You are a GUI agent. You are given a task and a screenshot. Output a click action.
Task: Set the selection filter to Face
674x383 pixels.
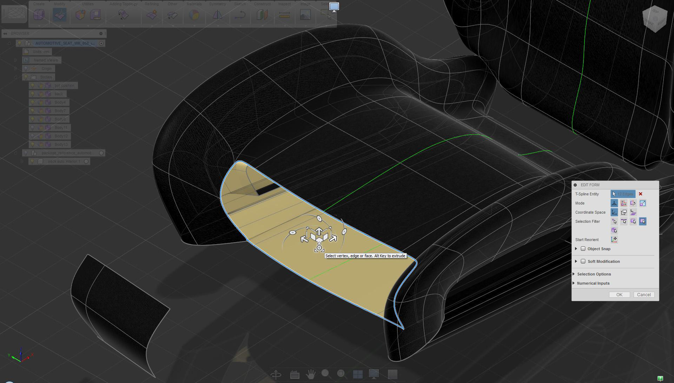[x=633, y=221]
